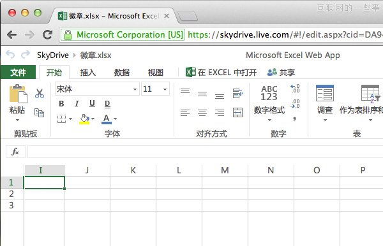Toggle Italic formatting

tap(77, 104)
